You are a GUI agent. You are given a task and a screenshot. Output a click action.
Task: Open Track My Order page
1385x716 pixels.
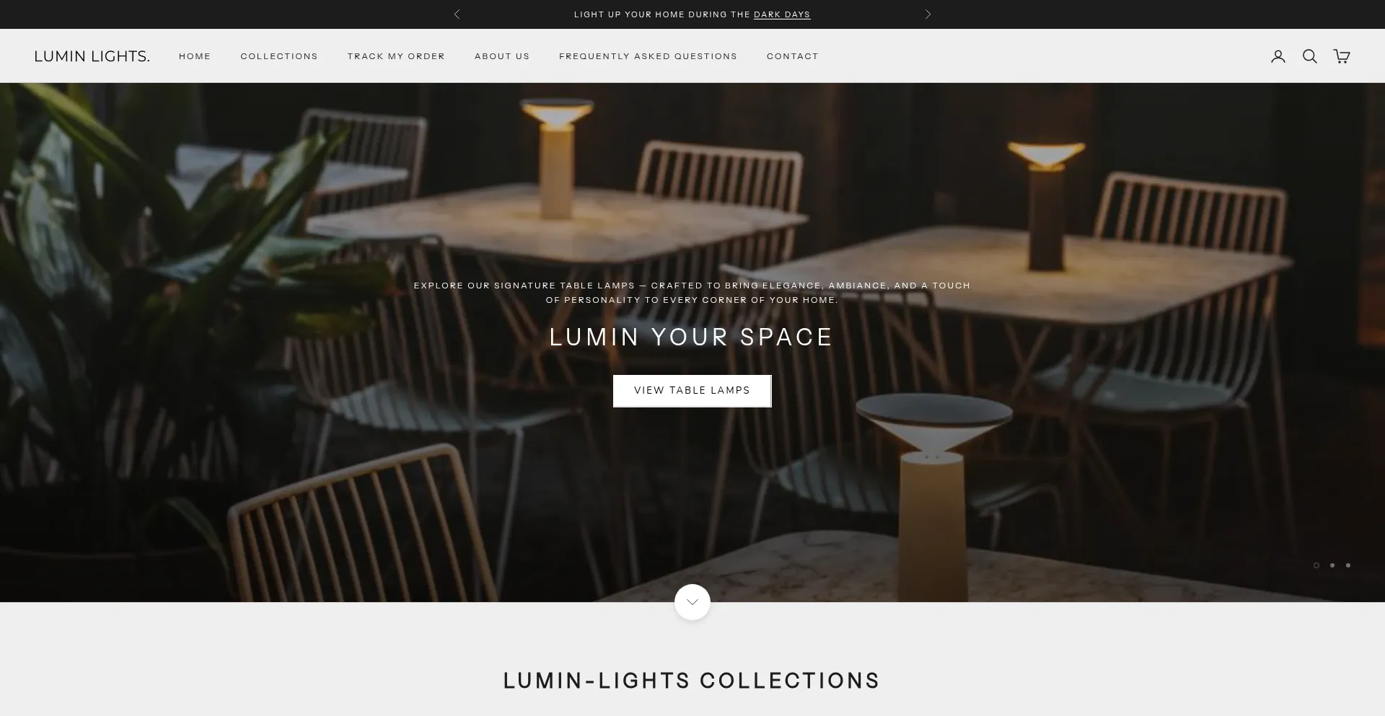pyautogui.click(x=396, y=56)
